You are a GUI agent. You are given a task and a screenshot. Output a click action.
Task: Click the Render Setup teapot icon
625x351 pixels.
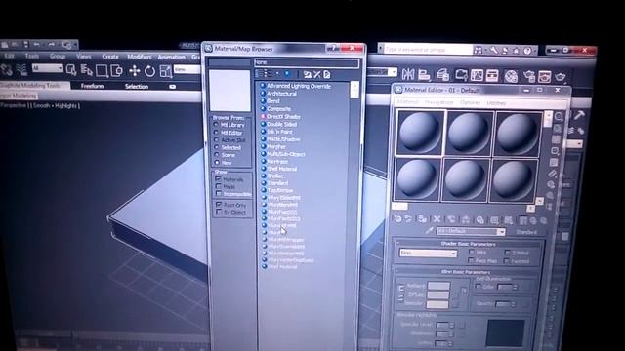[x=529, y=76]
